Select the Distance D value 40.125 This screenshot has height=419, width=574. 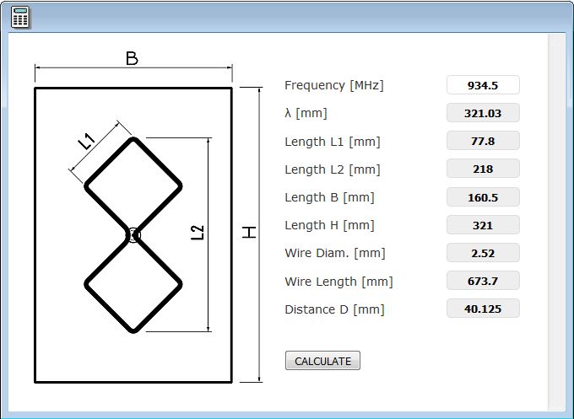[483, 309]
